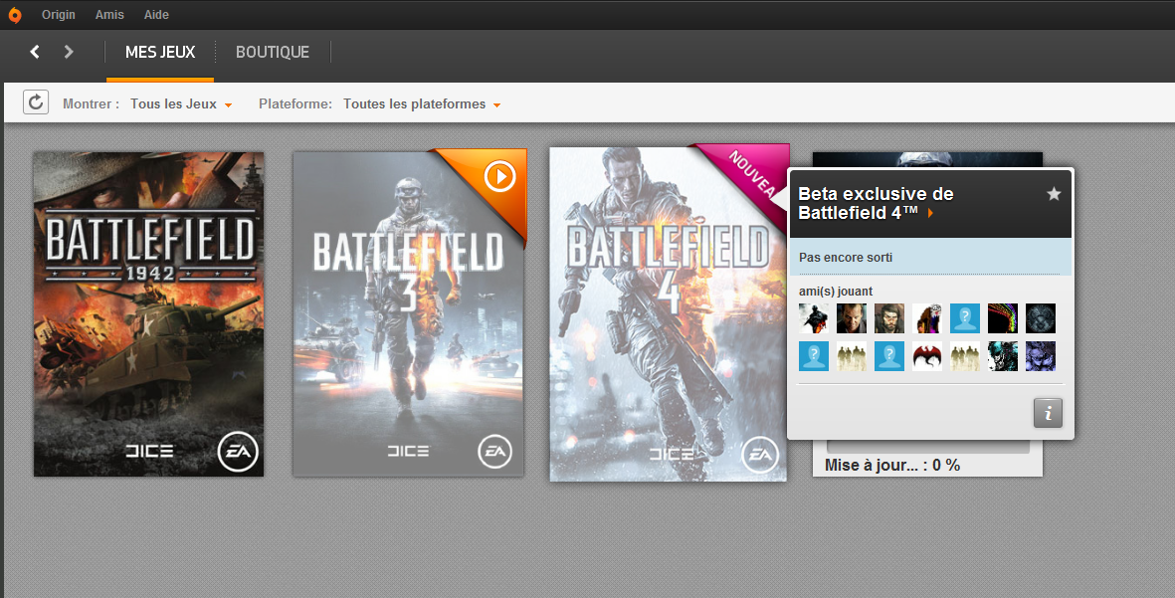Open the Amis menu
This screenshot has height=598, width=1175.
click(109, 15)
